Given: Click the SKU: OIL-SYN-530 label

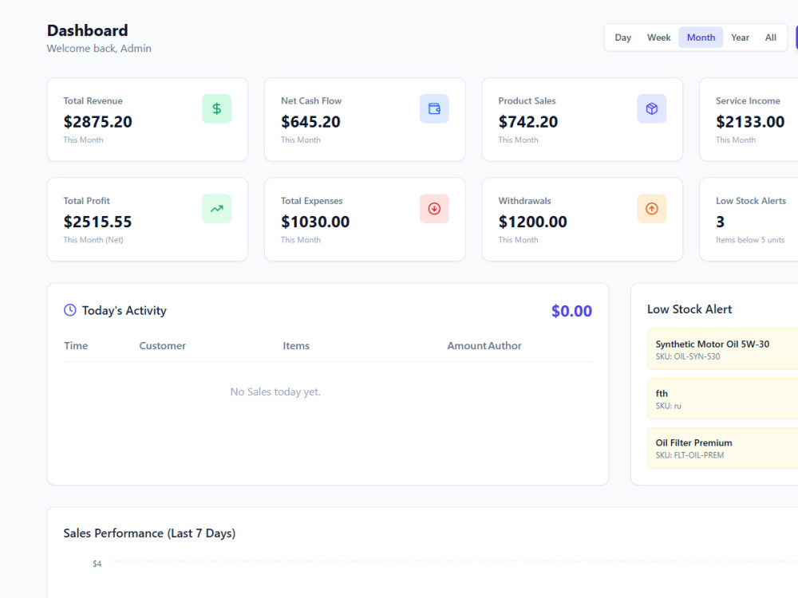Looking at the screenshot, I should pos(688,357).
